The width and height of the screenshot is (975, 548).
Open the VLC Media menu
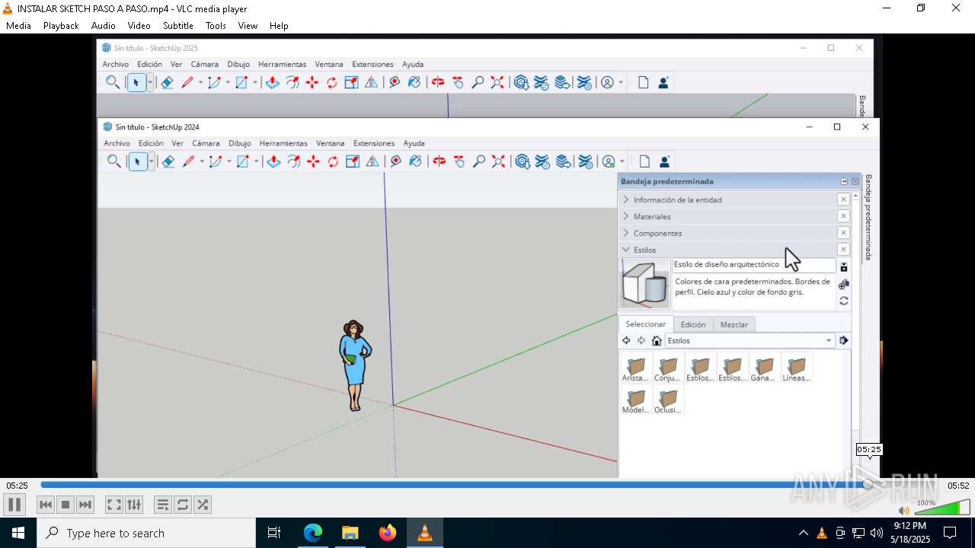tap(18, 25)
